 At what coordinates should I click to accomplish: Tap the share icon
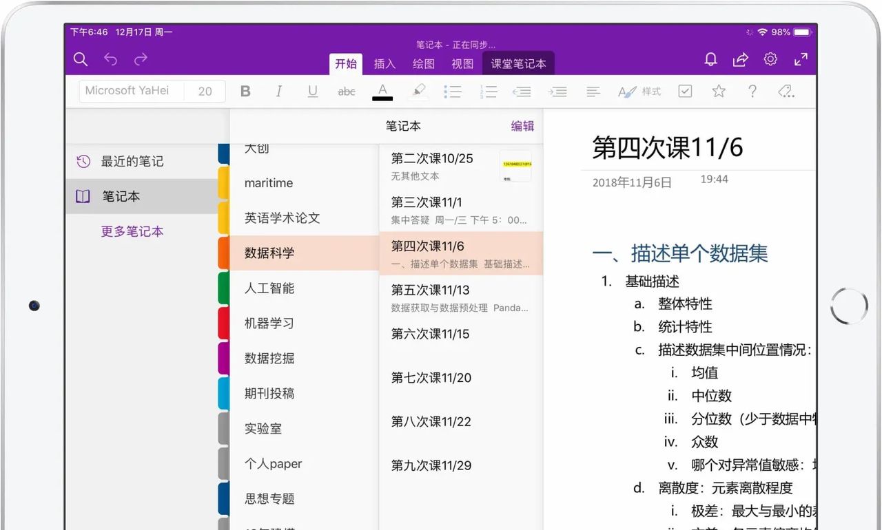pyautogui.click(x=740, y=60)
